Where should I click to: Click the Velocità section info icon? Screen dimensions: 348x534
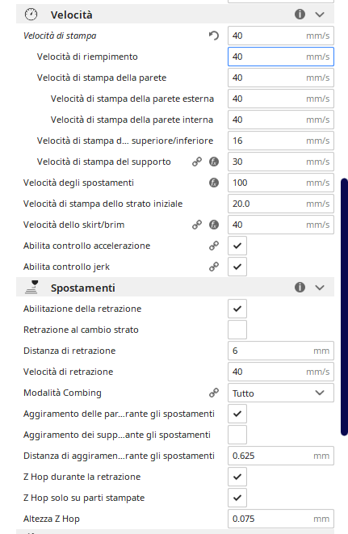coord(300,15)
